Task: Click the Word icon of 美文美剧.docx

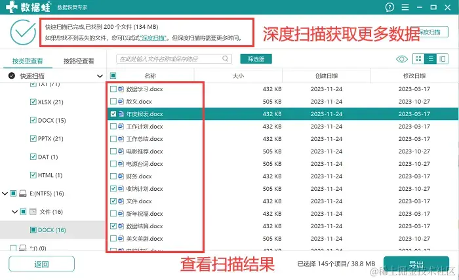Action: click(x=121, y=239)
